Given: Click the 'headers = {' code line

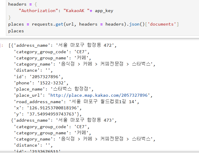Looking at the screenshot, I should pos(23,4).
